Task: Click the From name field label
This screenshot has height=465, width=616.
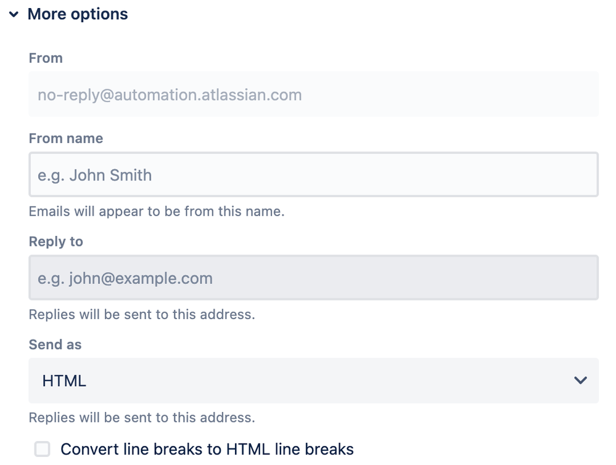Action: (66, 139)
